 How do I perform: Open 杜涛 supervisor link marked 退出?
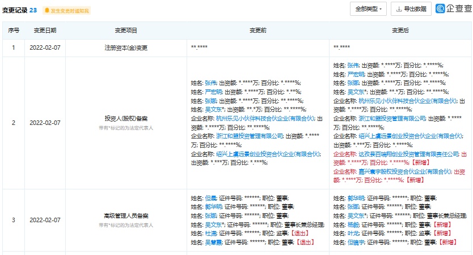point(211,233)
